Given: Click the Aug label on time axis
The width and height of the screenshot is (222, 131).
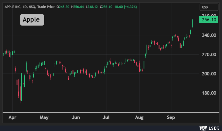Looking at the screenshot, I should coord(139,117).
